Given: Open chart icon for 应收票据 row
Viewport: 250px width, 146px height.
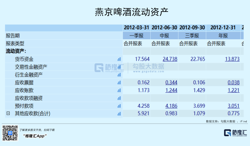Looking at the screenshot, I should [x=119, y=82].
